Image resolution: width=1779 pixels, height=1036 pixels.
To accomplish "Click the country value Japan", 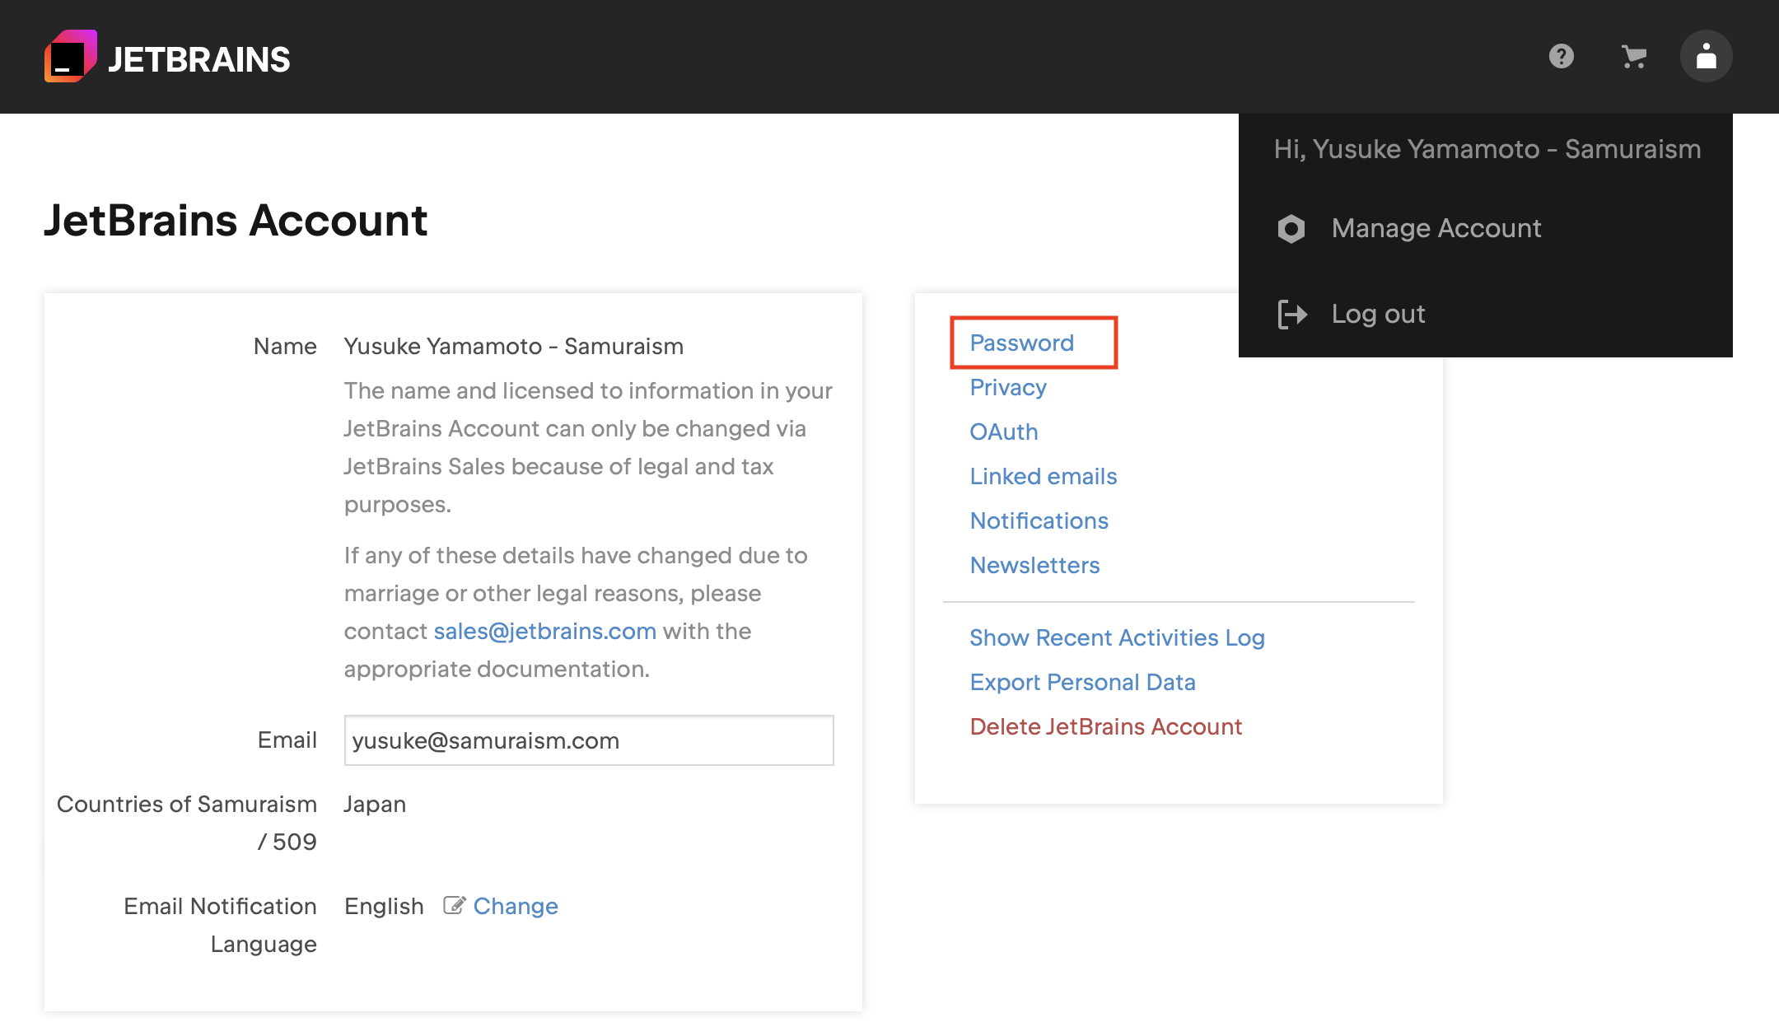I will point(375,804).
